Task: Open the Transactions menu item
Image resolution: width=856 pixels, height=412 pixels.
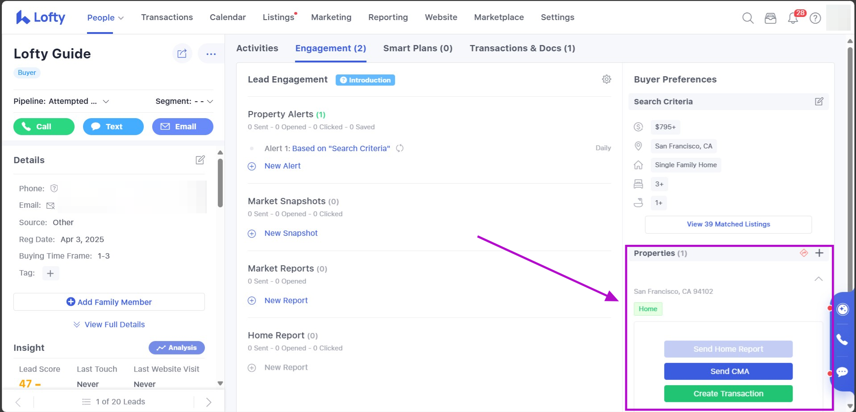Action: pyautogui.click(x=167, y=17)
